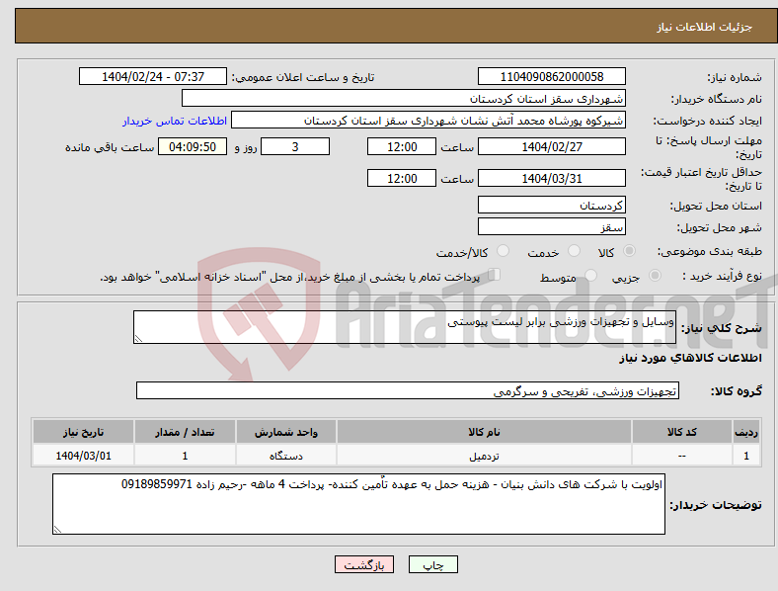The width and height of the screenshot is (778, 591).
Task: Click the price validity time 12:00 field
Action: 402,178
